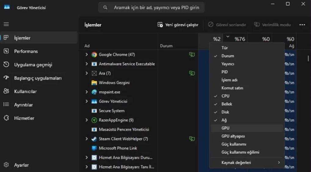Click Verimlilik modu button
The height and width of the screenshot is (172, 311).
272,25
